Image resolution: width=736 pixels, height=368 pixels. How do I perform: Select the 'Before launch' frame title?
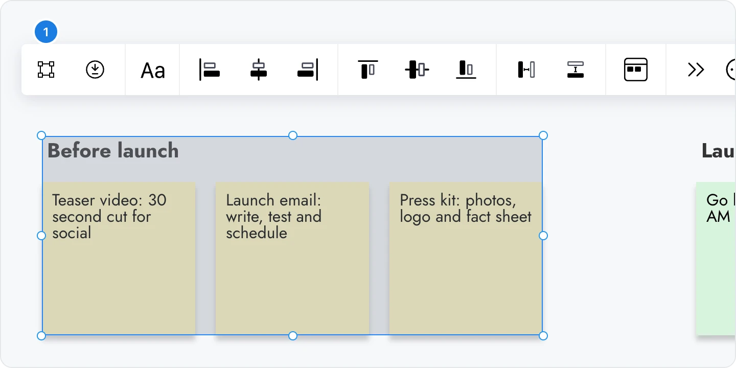(113, 151)
